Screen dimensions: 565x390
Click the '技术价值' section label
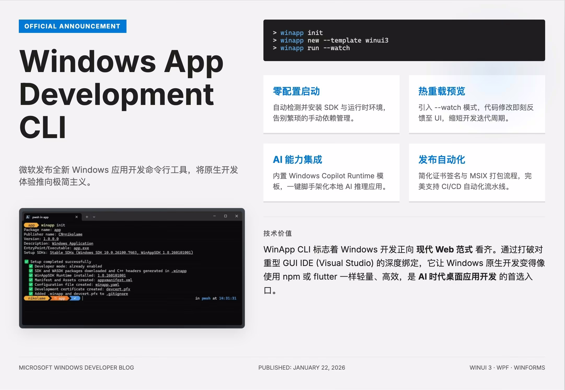[278, 233]
